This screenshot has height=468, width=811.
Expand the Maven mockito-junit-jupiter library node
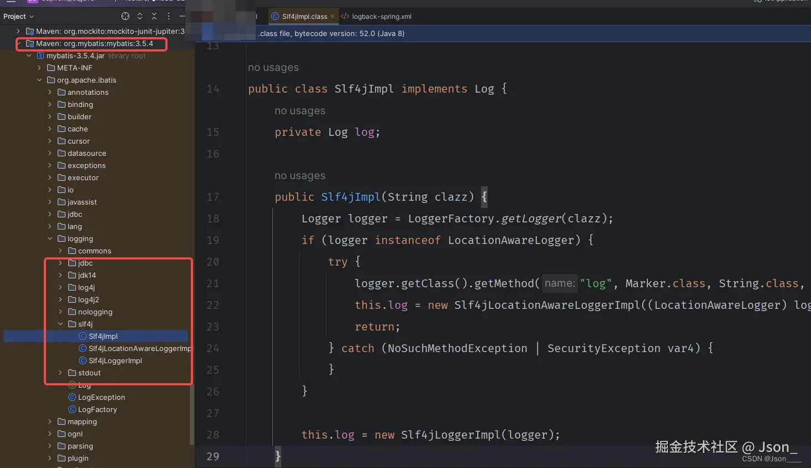pyautogui.click(x=18, y=31)
